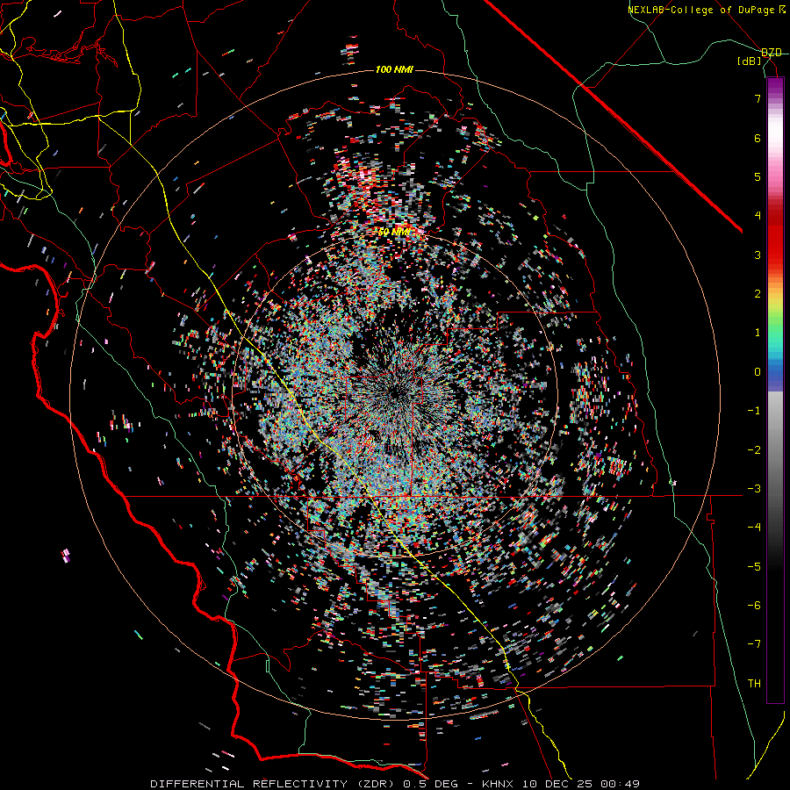
Task: Click the '-3' value on the color scale
Action: pyautogui.click(x=754, y=489)
